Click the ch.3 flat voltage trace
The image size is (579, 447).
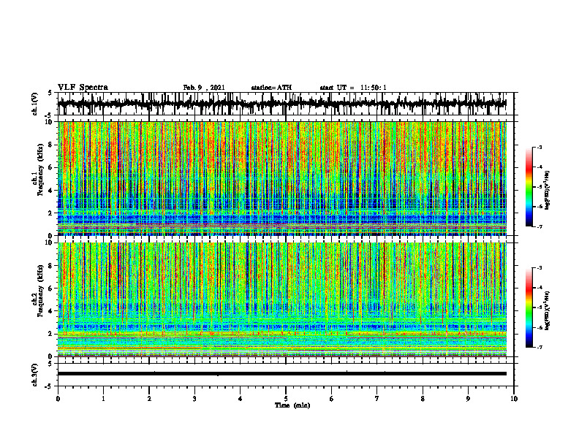pyautogui.click(x=281, y=374)
